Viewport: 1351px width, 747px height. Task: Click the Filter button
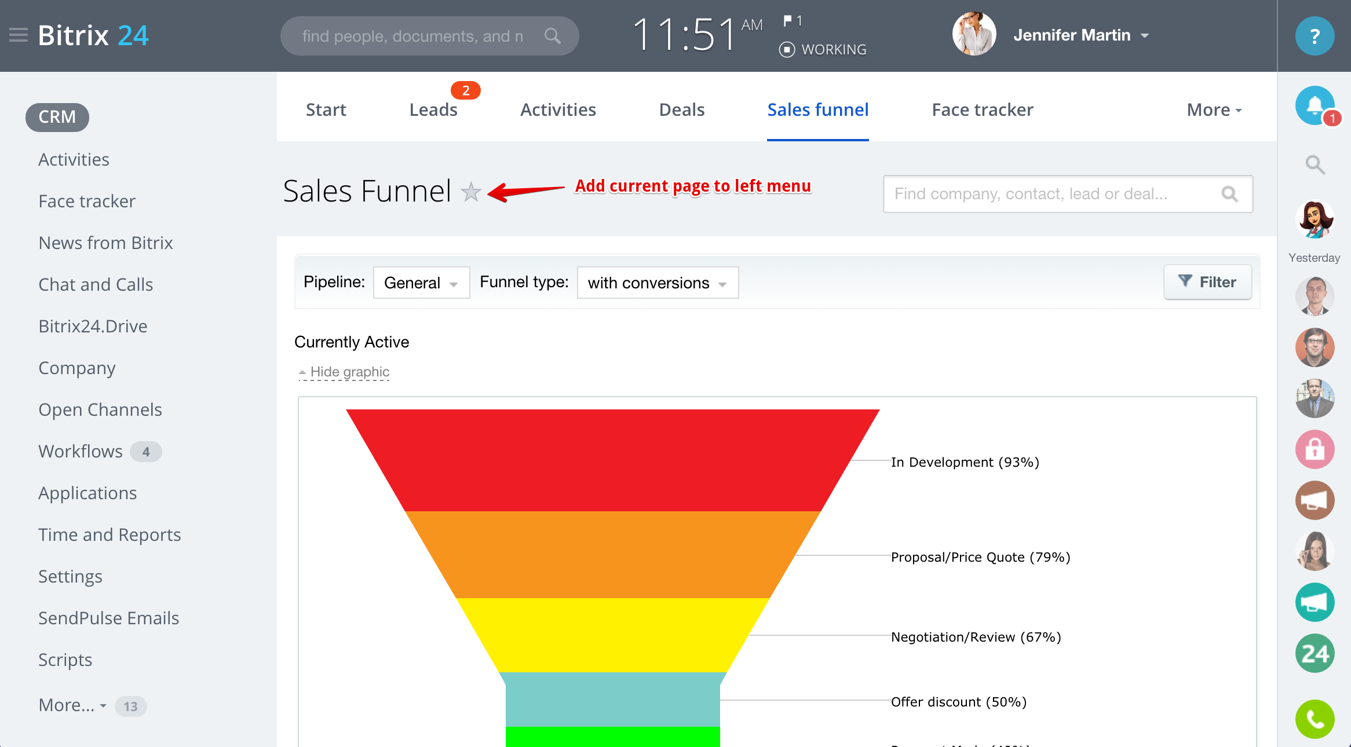(x=1208, y=282)
